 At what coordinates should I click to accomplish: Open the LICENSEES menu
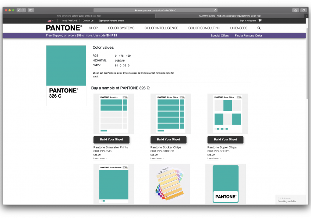[x=238, y=28]
